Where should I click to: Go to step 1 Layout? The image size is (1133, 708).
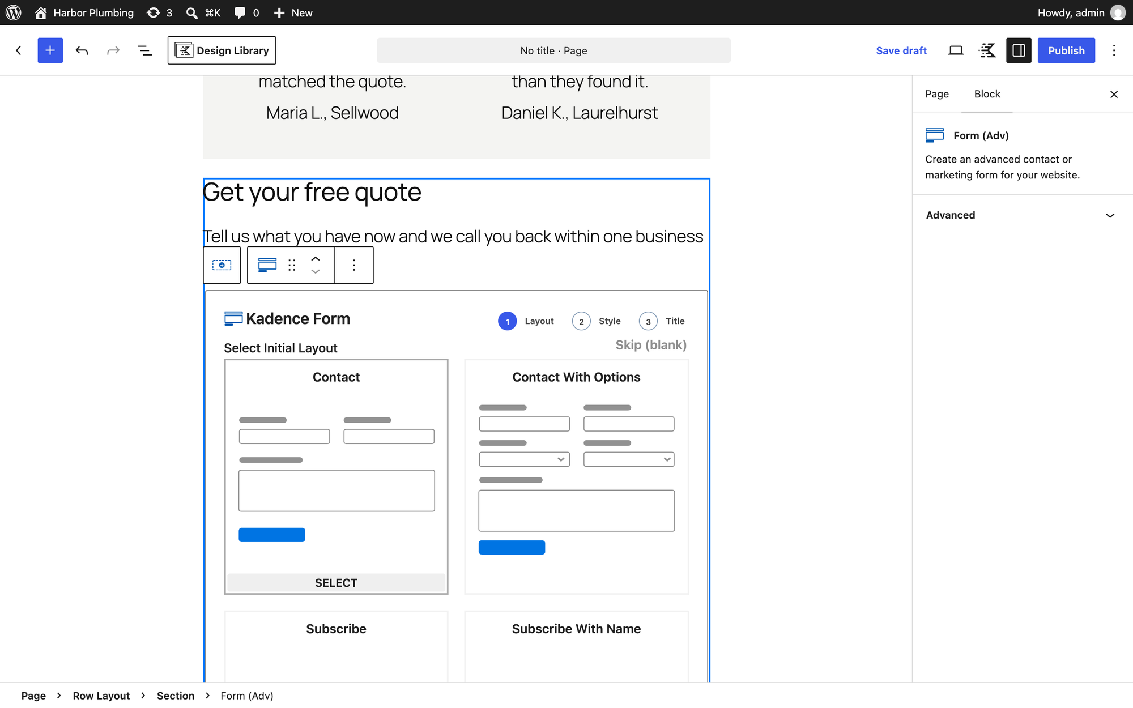pos(526,321)
